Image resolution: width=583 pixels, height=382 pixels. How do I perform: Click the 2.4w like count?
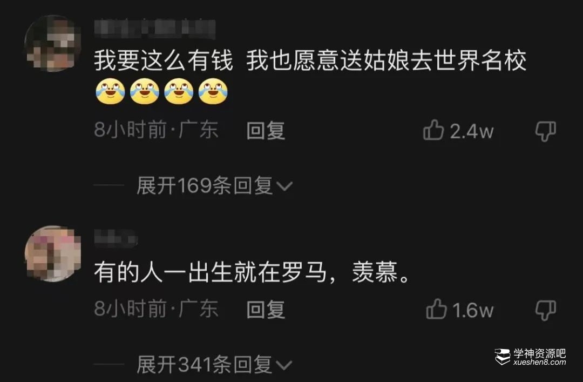[x=472, y=131]
